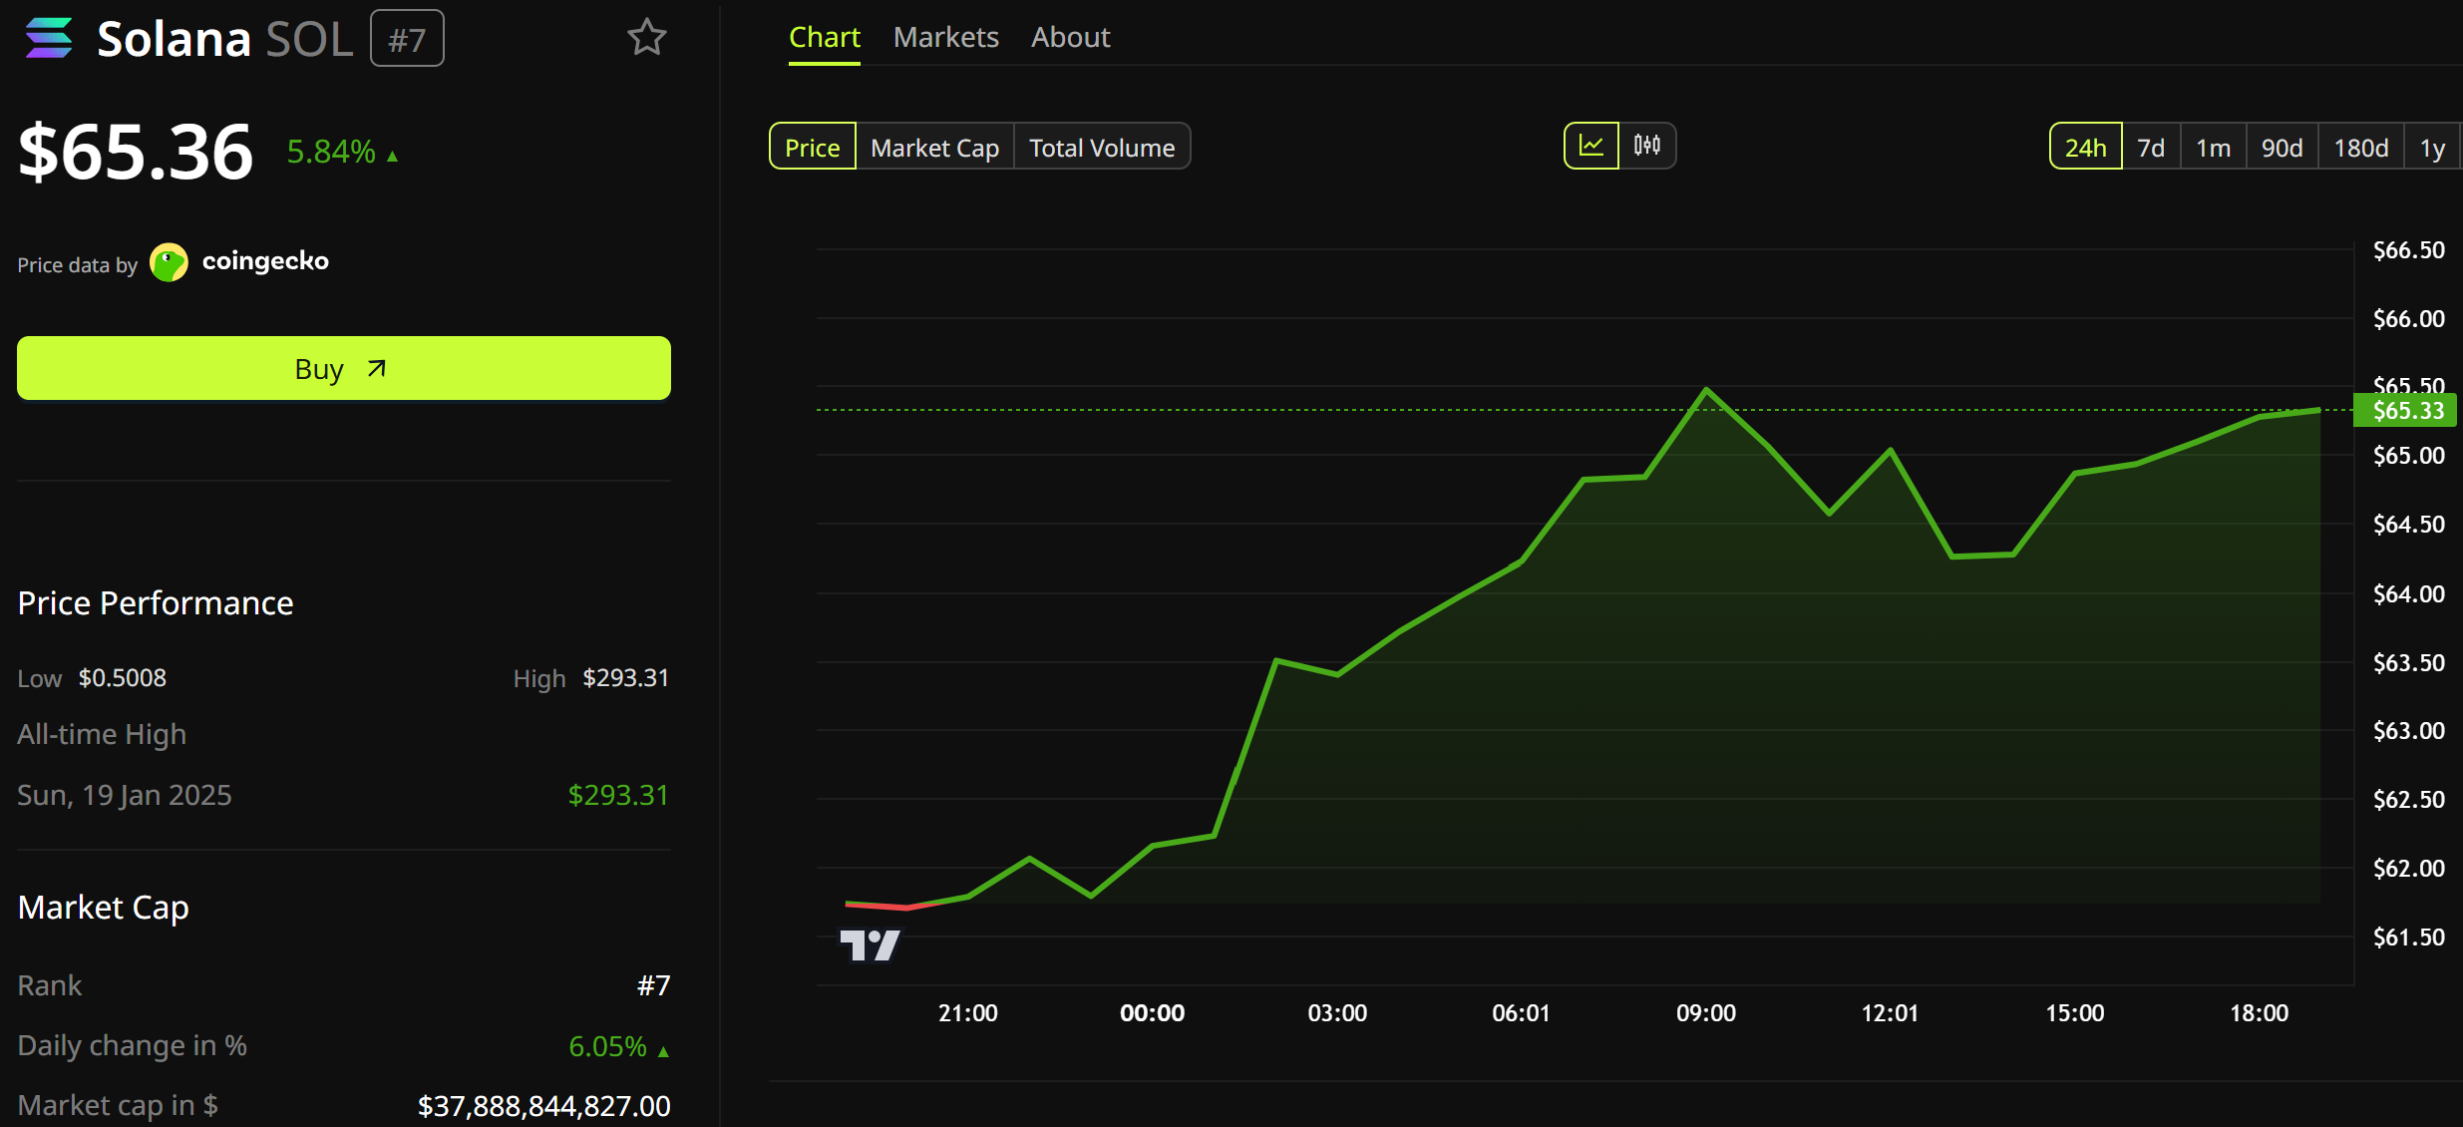
Task: Click the green all-time high $293.31
Action: (x=618, y=795)
